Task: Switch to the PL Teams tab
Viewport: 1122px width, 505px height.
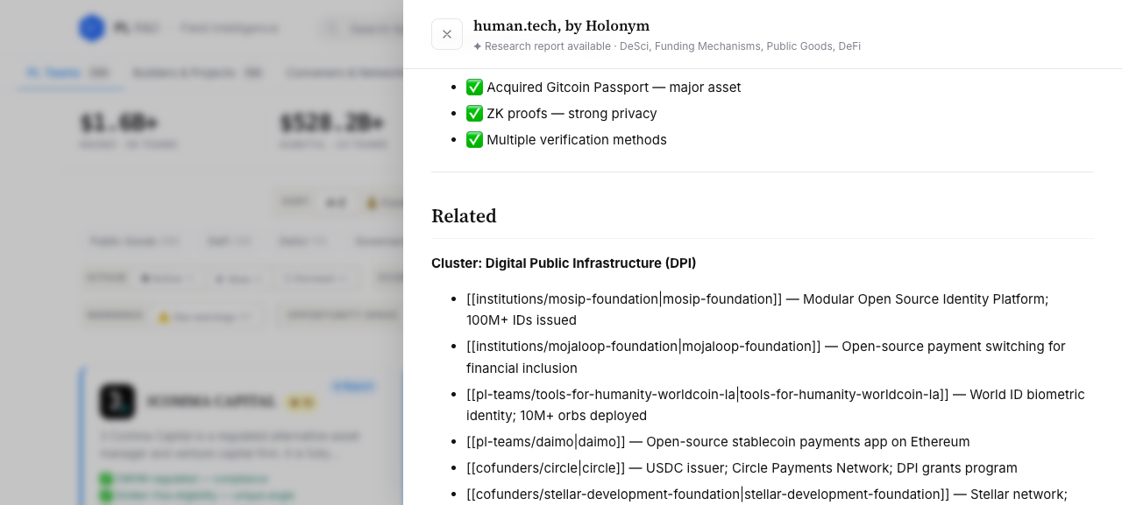Action: pos(68,73)
